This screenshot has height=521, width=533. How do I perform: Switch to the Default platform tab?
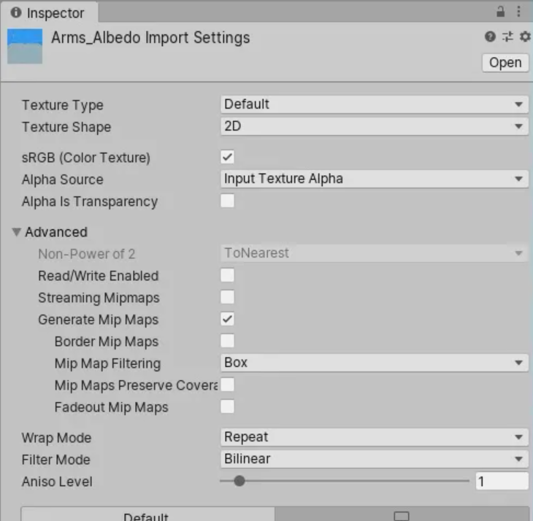point(147,514)
